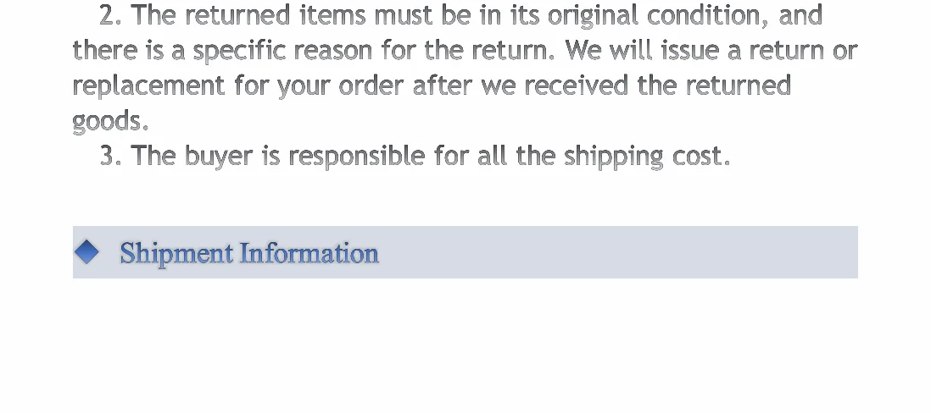Click the word "replacement" in the return policy
The height and width of the screenshot is (413, 931).
tap(148, 86)
